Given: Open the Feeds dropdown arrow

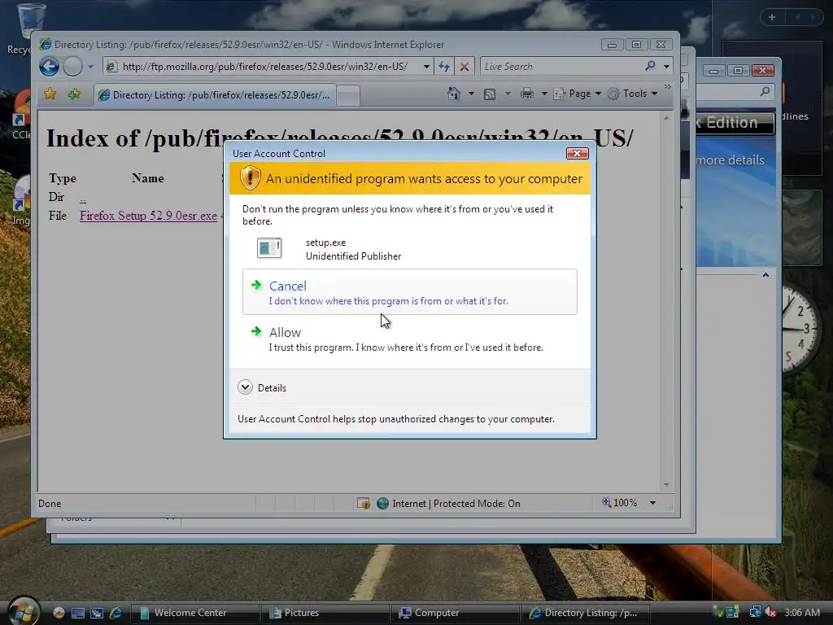Looking at the screenshot, I should pyautogui.click(x=508, y=94).
